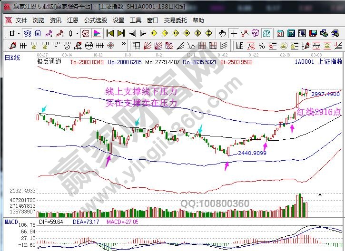
Task: Click the 上证指数 stock name label
Action: tap(330, 62)
